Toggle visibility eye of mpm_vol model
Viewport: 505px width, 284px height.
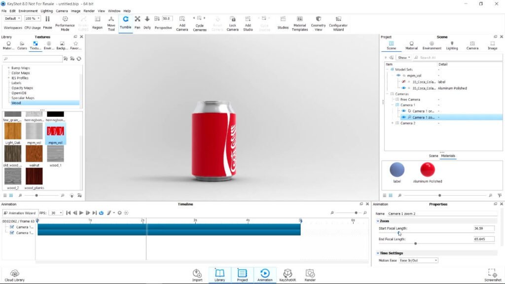coord(398,75)
